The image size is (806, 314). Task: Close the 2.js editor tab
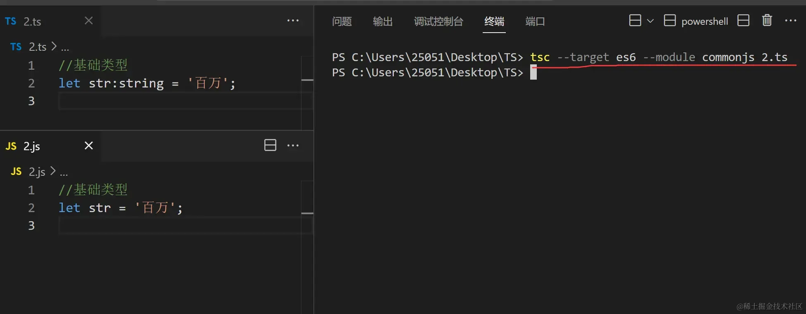pyautogui.click(x=88, y=146)
